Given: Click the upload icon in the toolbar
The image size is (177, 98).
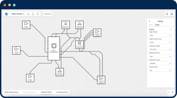Looking at the screenshot, I should coord(33,14).
